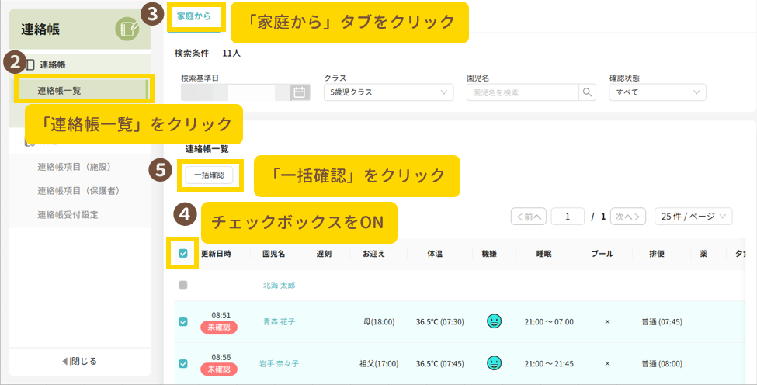The width and height of the screenshot is (757, 385).
Task: Click the mood face icon for 岩手 奈々子
Action: tap(494, 363)
